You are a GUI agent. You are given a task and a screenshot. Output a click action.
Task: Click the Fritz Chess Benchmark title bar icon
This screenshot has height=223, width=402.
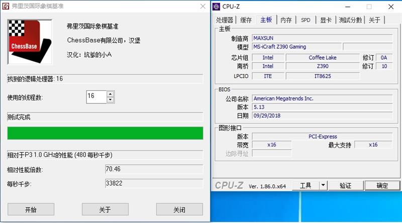(6, 6)
